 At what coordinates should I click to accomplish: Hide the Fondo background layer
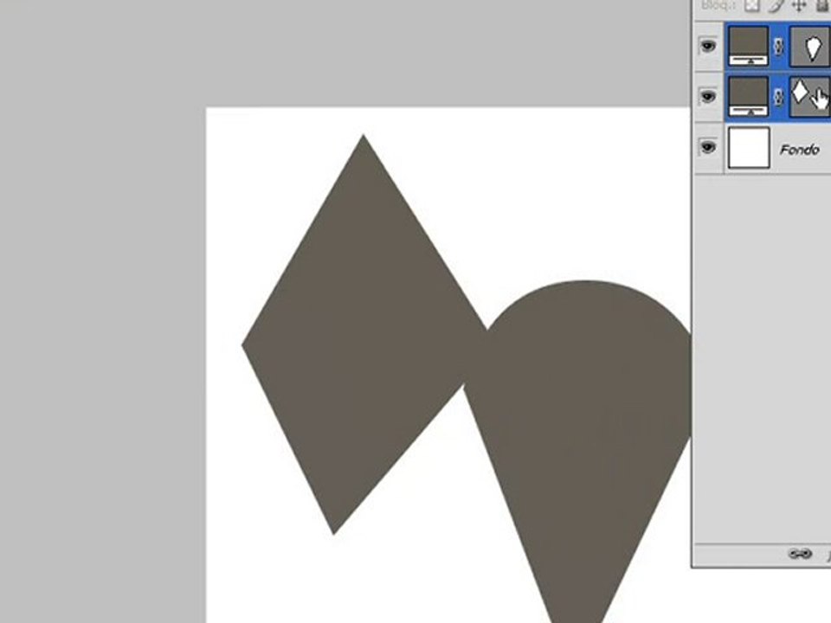708,147
